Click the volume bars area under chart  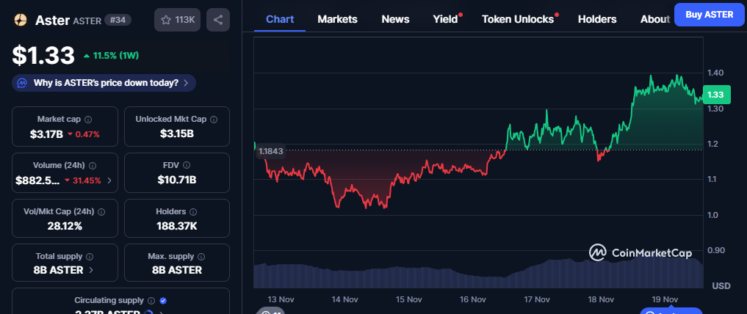click(x=477, y=275)
